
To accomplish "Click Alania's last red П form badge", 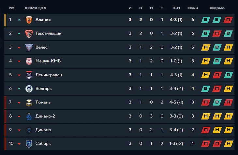I will click(228, 20).
